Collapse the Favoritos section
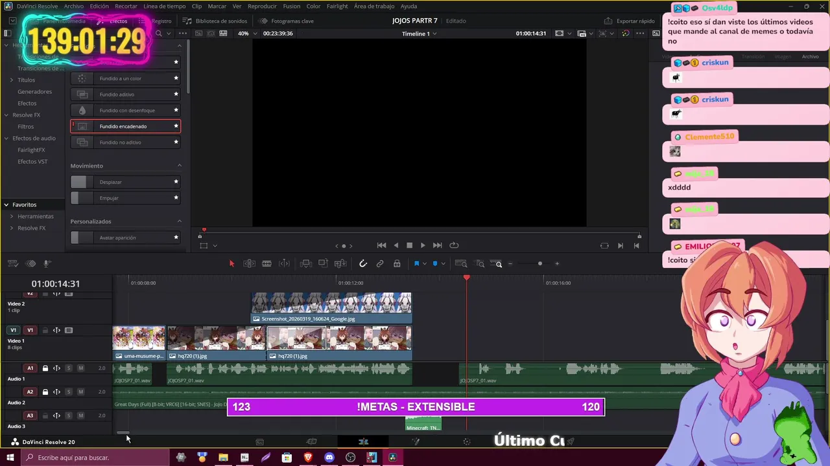 (6, 205)
